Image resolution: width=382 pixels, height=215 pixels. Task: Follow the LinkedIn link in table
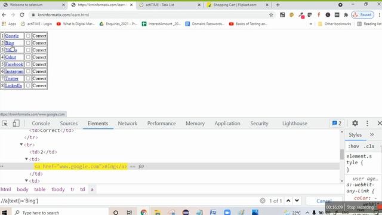pyautogui.click(x=13, y=85)
